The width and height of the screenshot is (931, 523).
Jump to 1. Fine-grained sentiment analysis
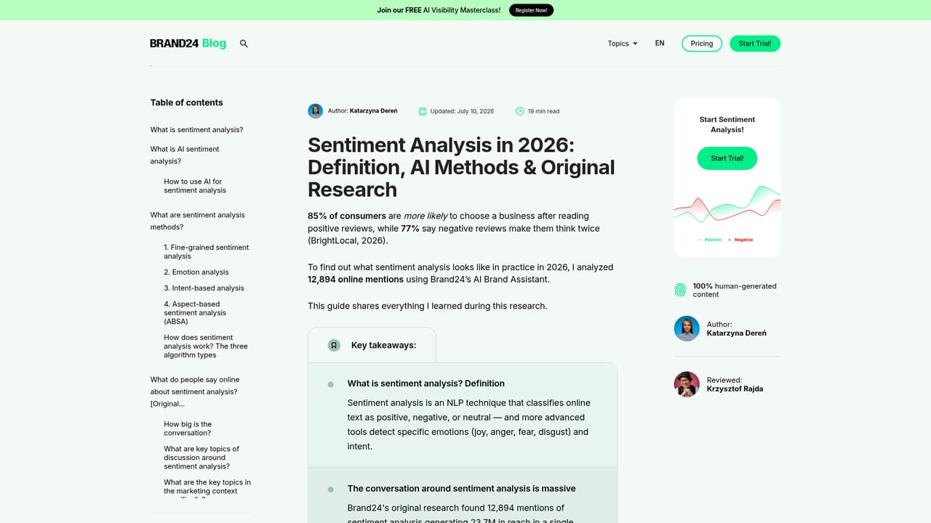pyautogui.click(x=207, y=252)
